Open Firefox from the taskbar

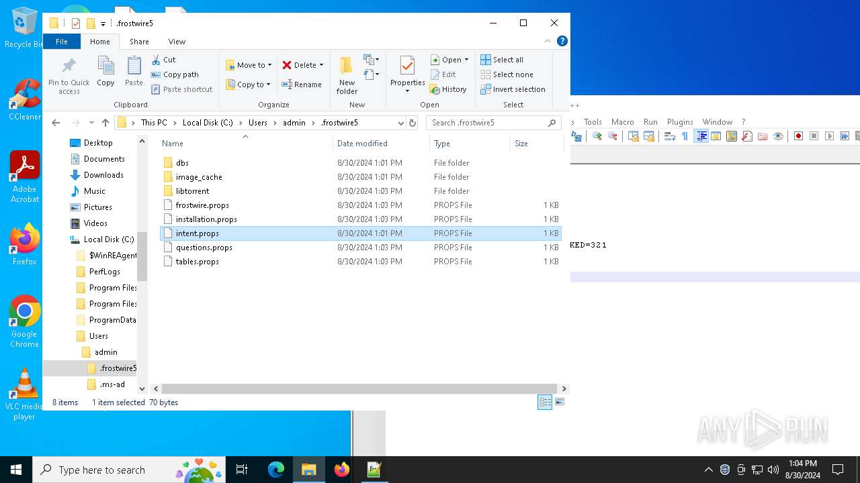tap(341, 470)
